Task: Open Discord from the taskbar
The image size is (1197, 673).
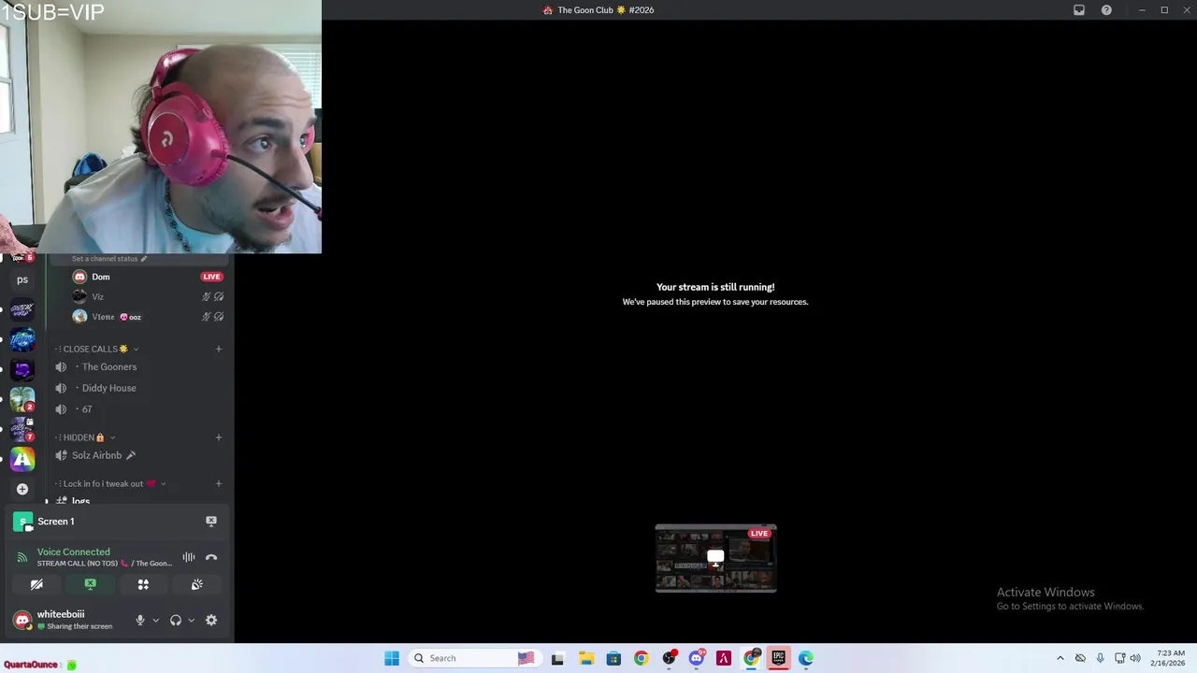Action: pos(696,658)
